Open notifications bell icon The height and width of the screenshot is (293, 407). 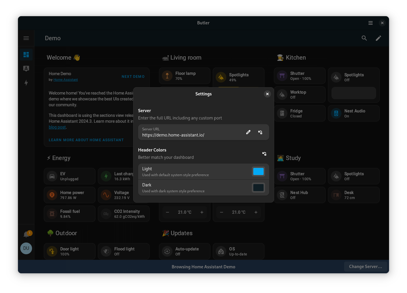tap(26, 234)
